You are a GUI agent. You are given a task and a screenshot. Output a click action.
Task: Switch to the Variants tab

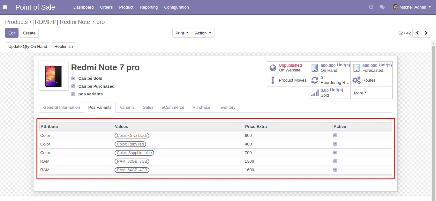[x=127, y=108]
